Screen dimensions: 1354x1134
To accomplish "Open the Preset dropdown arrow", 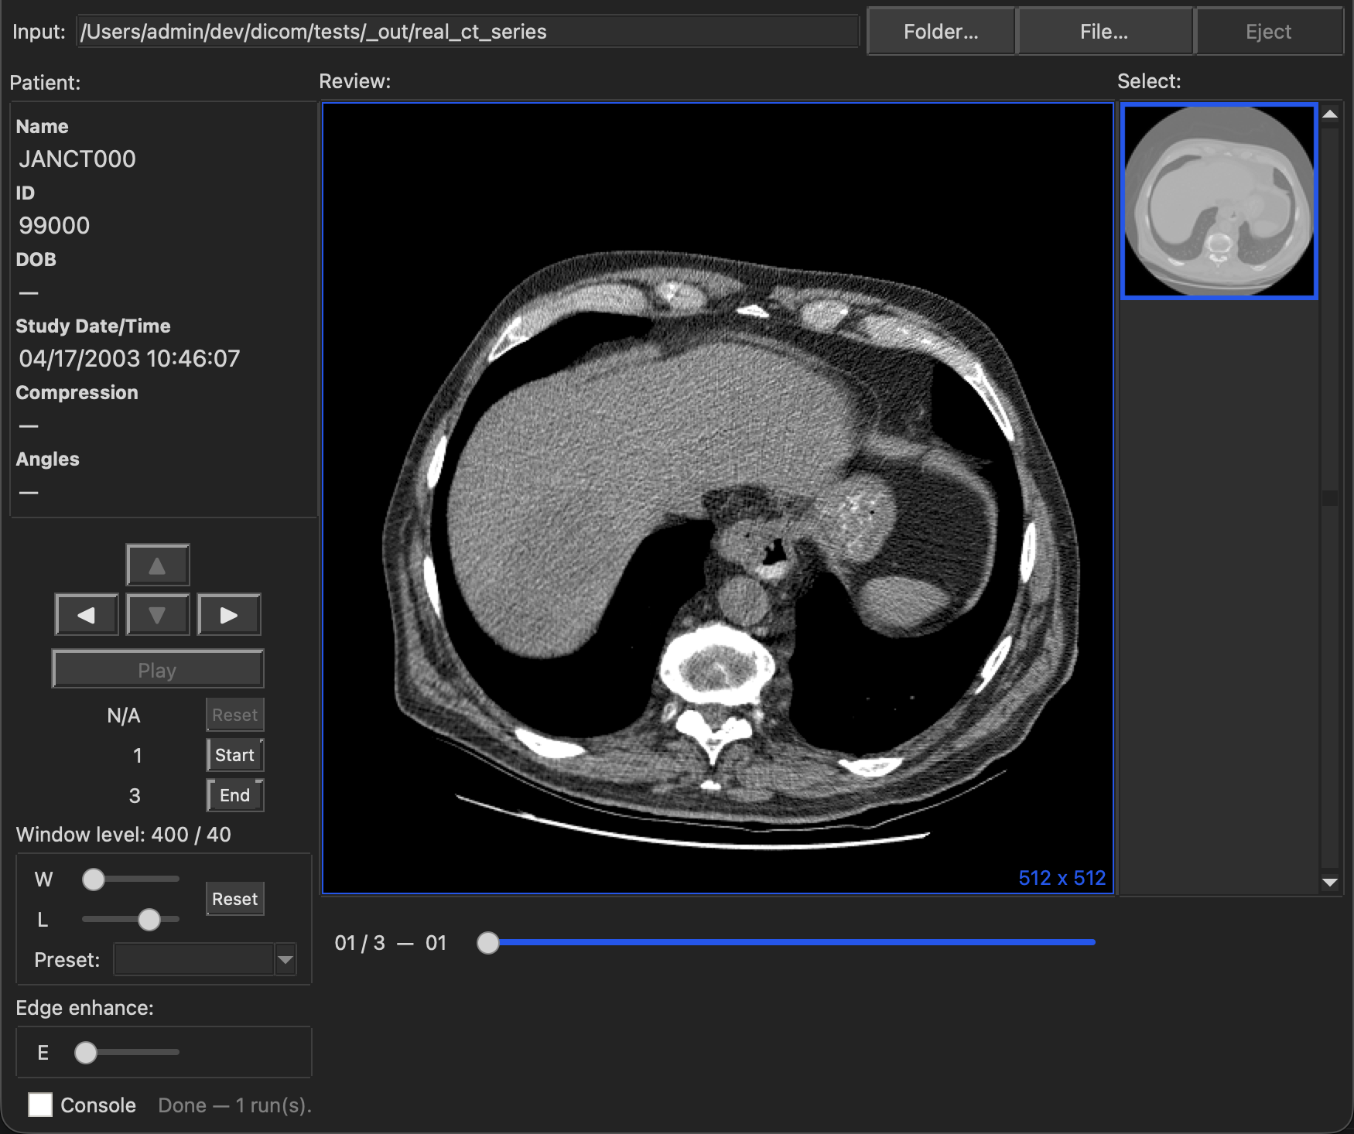I will point(286,960).
